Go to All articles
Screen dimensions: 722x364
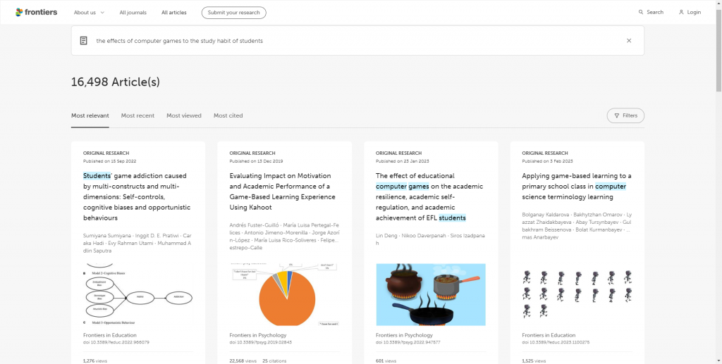pos(174,13)
